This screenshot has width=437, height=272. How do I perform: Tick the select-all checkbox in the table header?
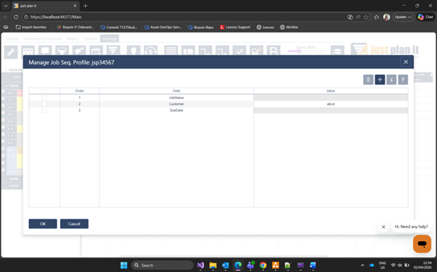click(44, 91)
